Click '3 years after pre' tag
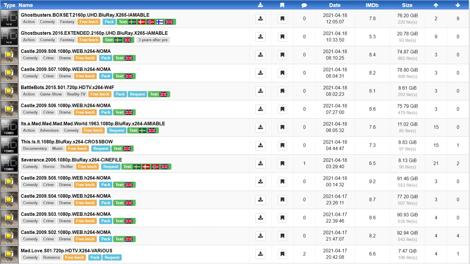Image resolution: width=470 pixels, height=264 pixels. tap(153, 40)
